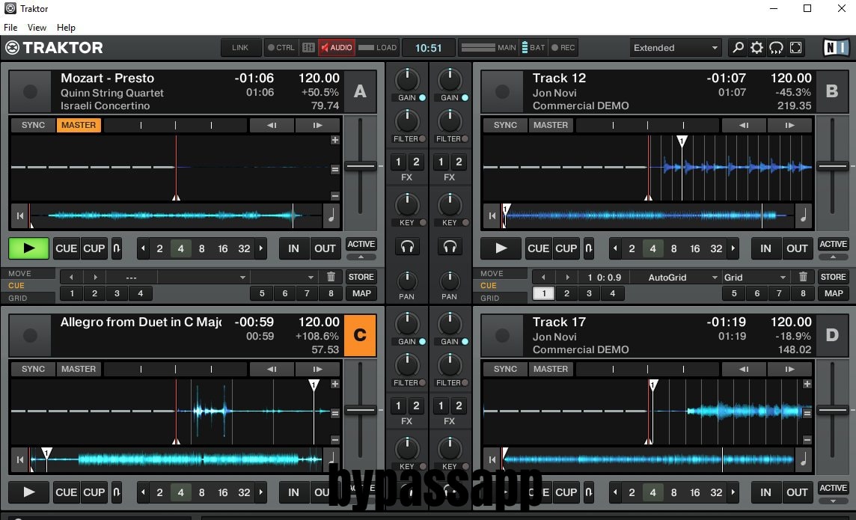Image resolution: width=856 pixels, height=520 pixels.
Task: Open the View menu
Action: point(37,27)
